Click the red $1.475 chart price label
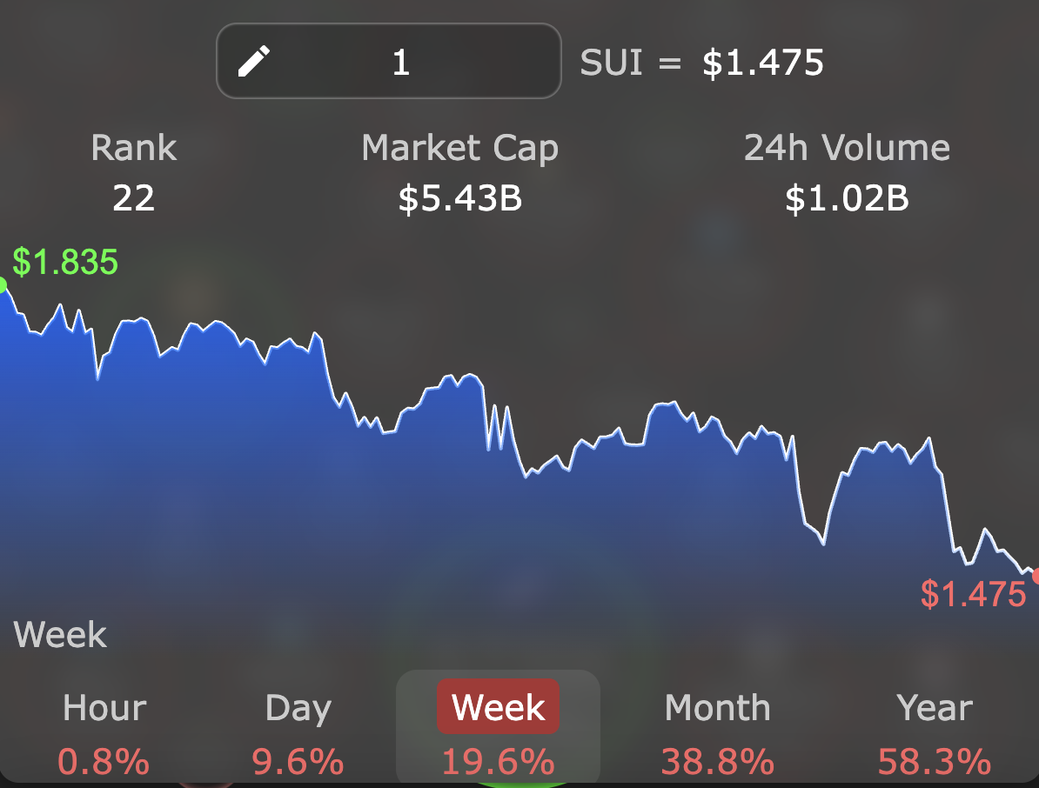1039x788 pixels. click(x=974, y=595)
